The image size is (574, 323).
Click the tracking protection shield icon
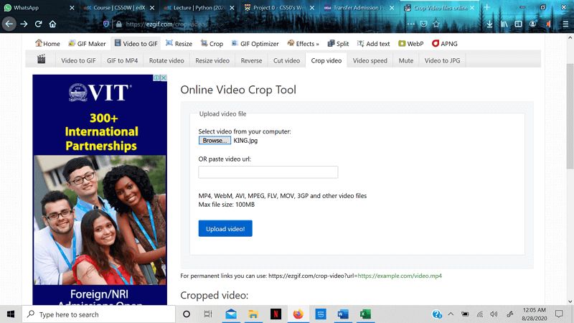pos(106,24)
